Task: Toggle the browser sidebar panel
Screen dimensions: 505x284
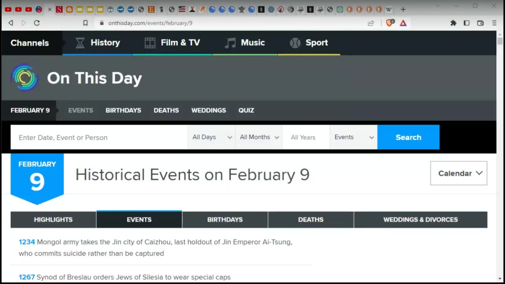Action: [466, 23]
